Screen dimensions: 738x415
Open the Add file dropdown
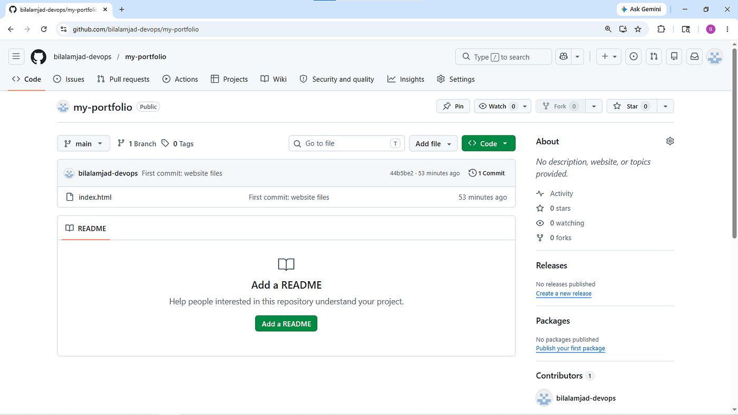click(x=433, y=143)
